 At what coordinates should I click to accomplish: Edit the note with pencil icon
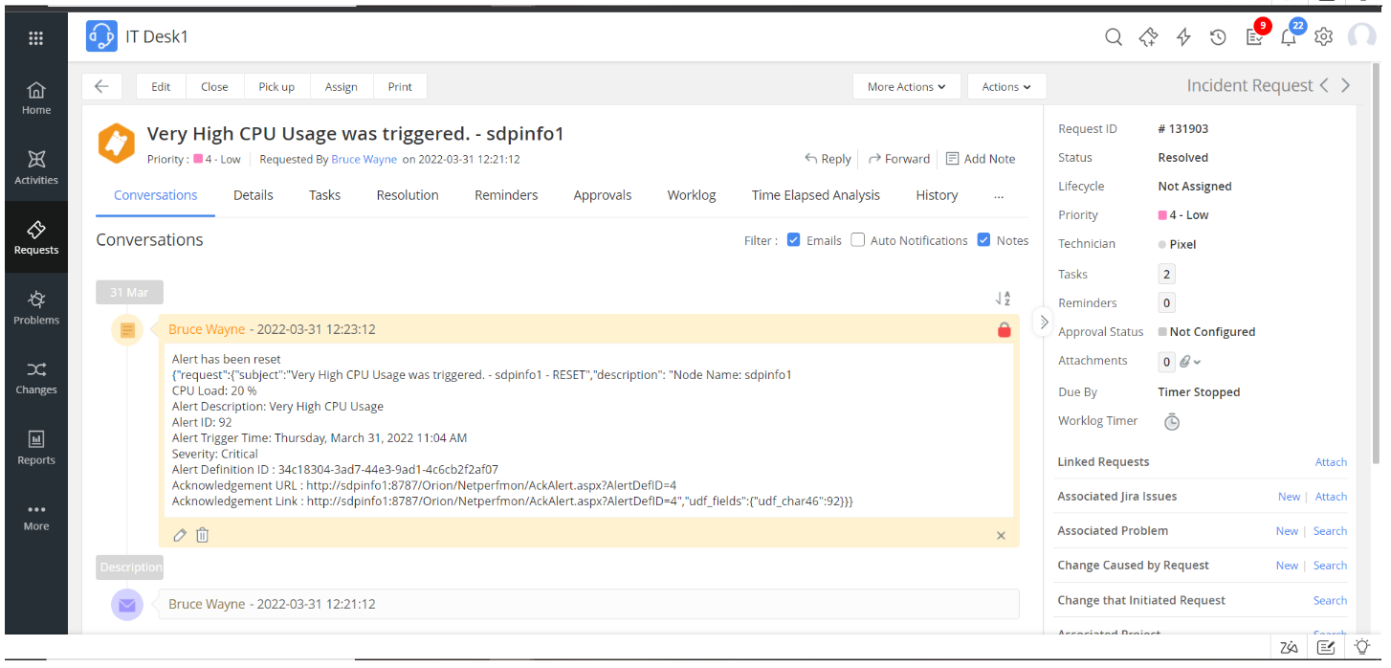tap(179, 535)
